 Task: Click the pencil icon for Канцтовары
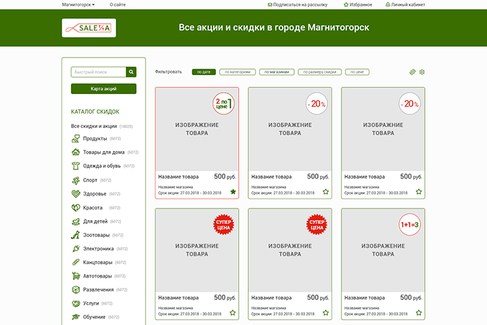tap(76, 262)
